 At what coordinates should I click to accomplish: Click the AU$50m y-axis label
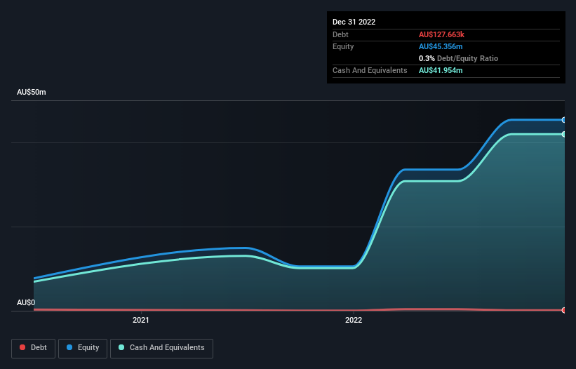[x=32, y=92]
